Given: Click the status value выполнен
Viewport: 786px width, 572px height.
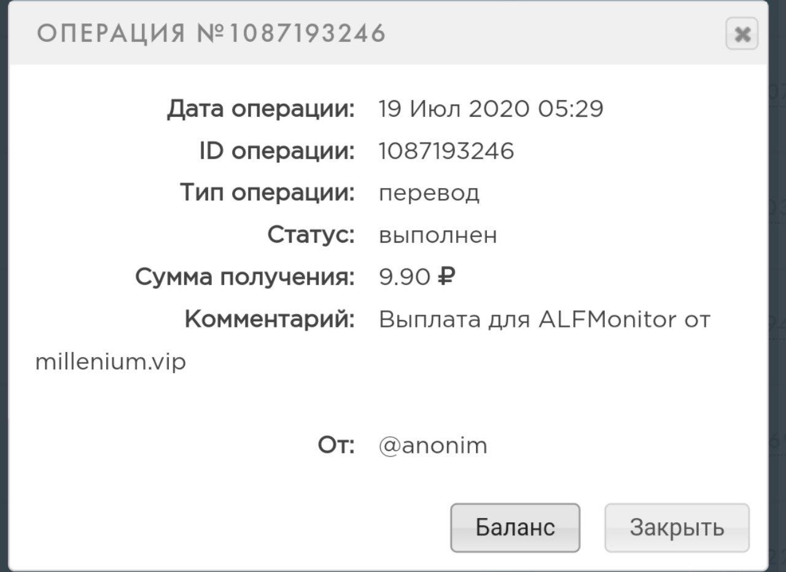Looking at the screenshot, I should [438, 235].
